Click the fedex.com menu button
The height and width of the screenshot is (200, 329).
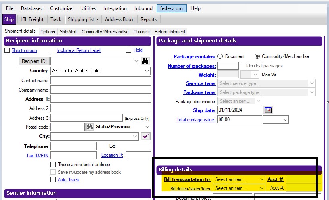pos(172,8)
